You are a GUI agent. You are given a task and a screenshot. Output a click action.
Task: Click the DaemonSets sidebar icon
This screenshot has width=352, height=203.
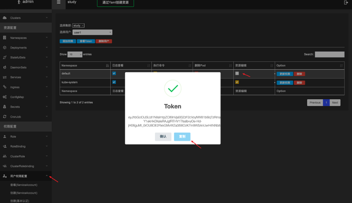tap(5, 67)
